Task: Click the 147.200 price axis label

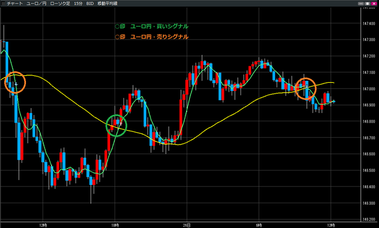Action: [x=369, y=56]
